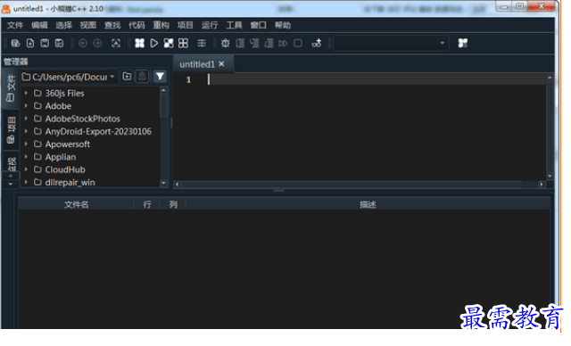The image size is (571, 346).
Task: Click the Rebuild All icon
Action: pyautogui.click(x=183, y=44)
